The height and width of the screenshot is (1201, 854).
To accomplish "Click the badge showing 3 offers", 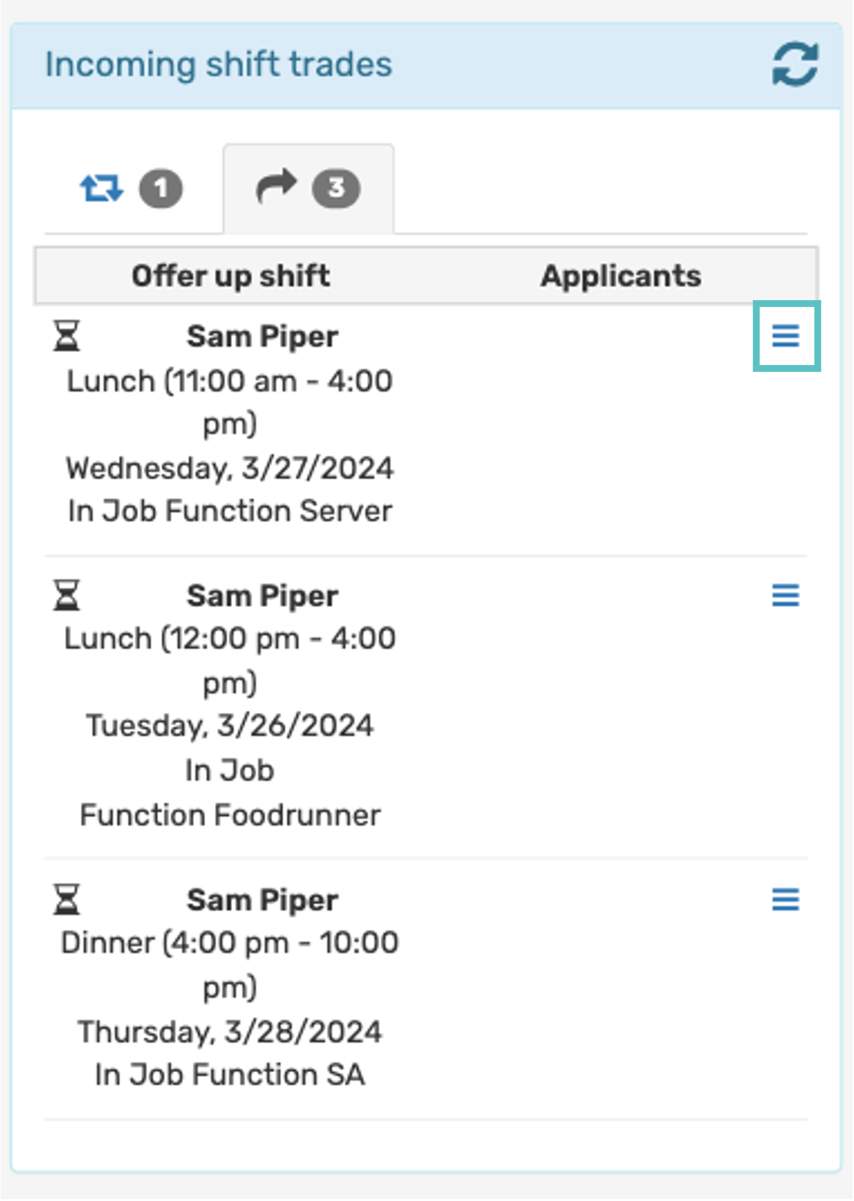I will tap(336, 188).
